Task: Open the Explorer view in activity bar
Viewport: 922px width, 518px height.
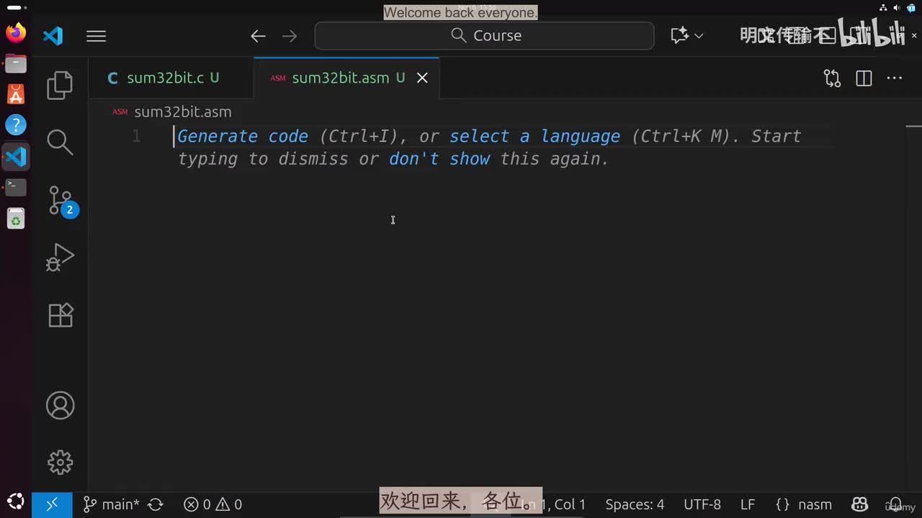Action: [60, 85]
